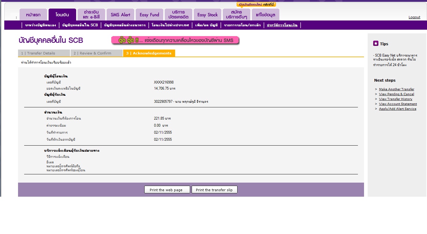Click the บริการแจ้งเตือนผู้รับเงินปลายทาง section heading
The height and width of the screenshot is (234, 427).
point(72,151)
